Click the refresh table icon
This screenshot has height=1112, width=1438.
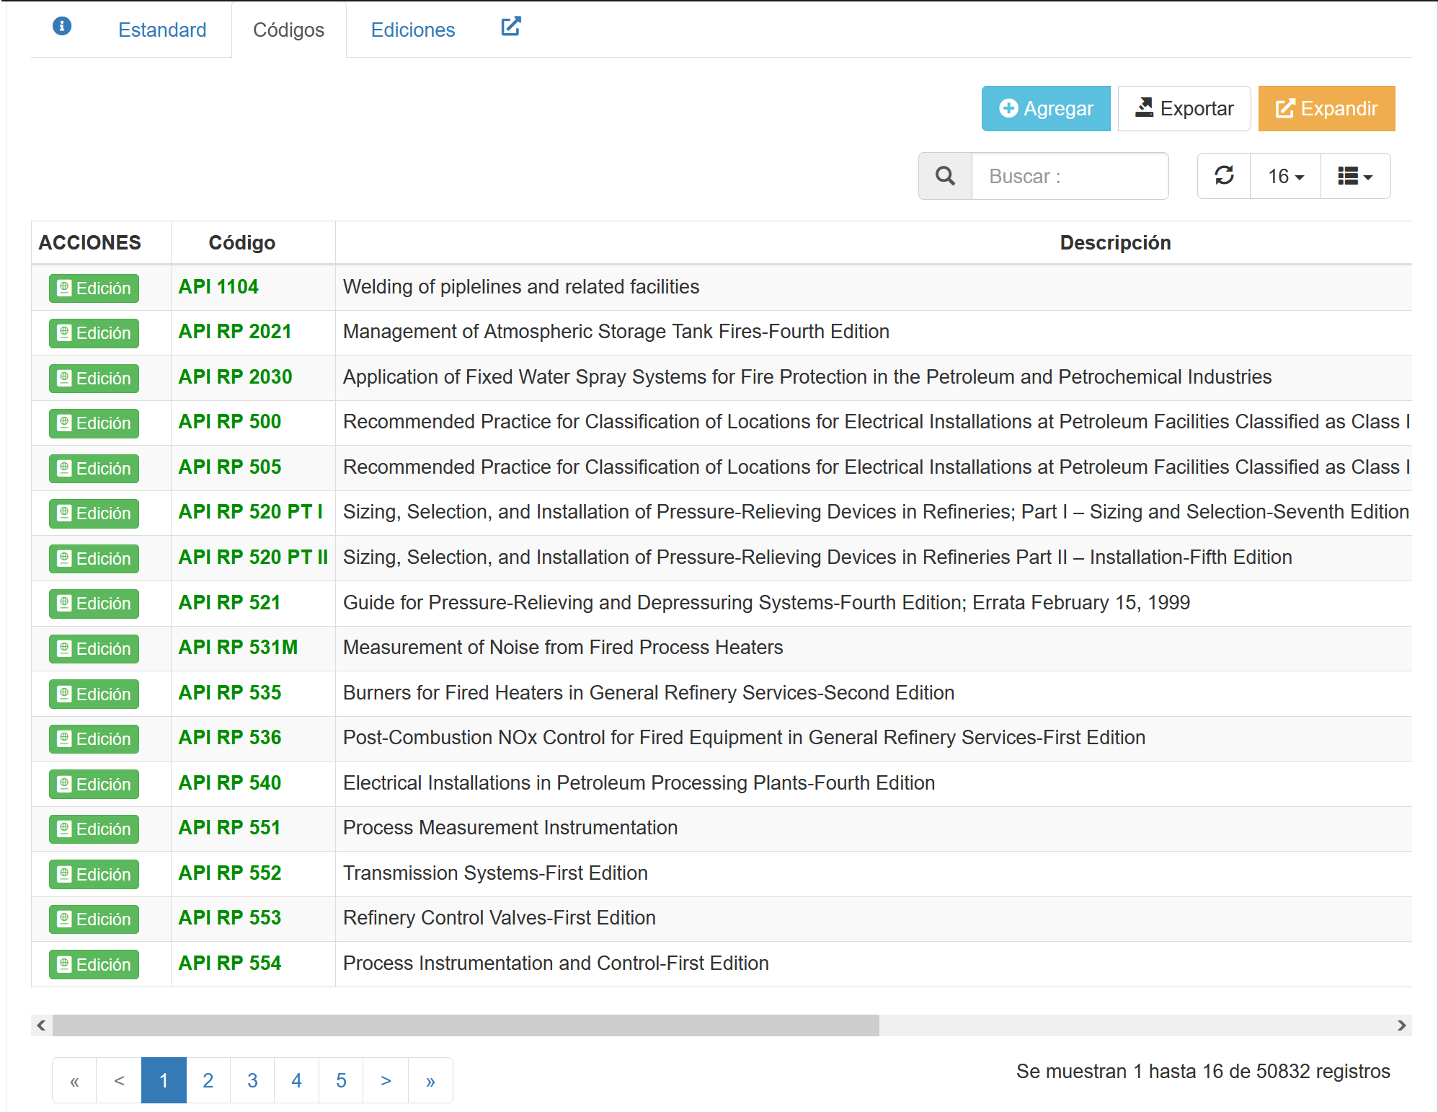[1224, 176]
